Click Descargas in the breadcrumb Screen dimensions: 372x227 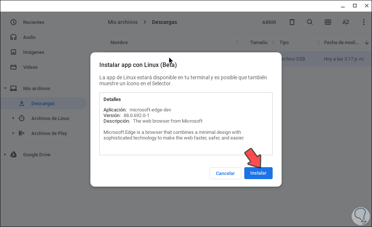[x=164, y=22]
